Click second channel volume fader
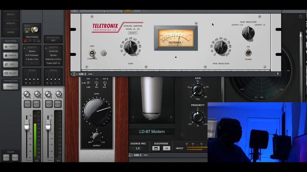 tap(48, 125)
